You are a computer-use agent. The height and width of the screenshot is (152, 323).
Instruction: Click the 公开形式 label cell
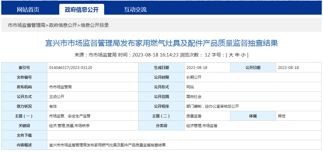[x=161, y=87]
